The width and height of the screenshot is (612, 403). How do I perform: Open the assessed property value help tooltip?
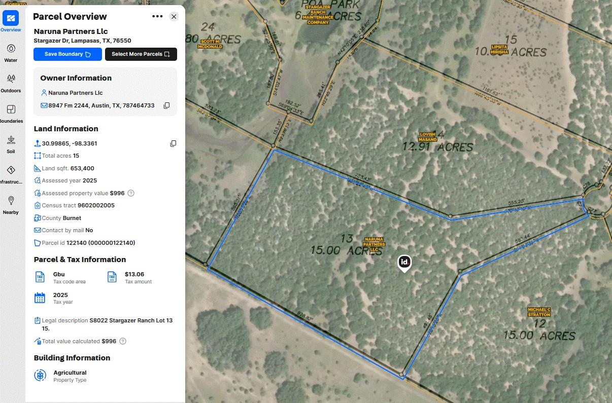[131, 193]
